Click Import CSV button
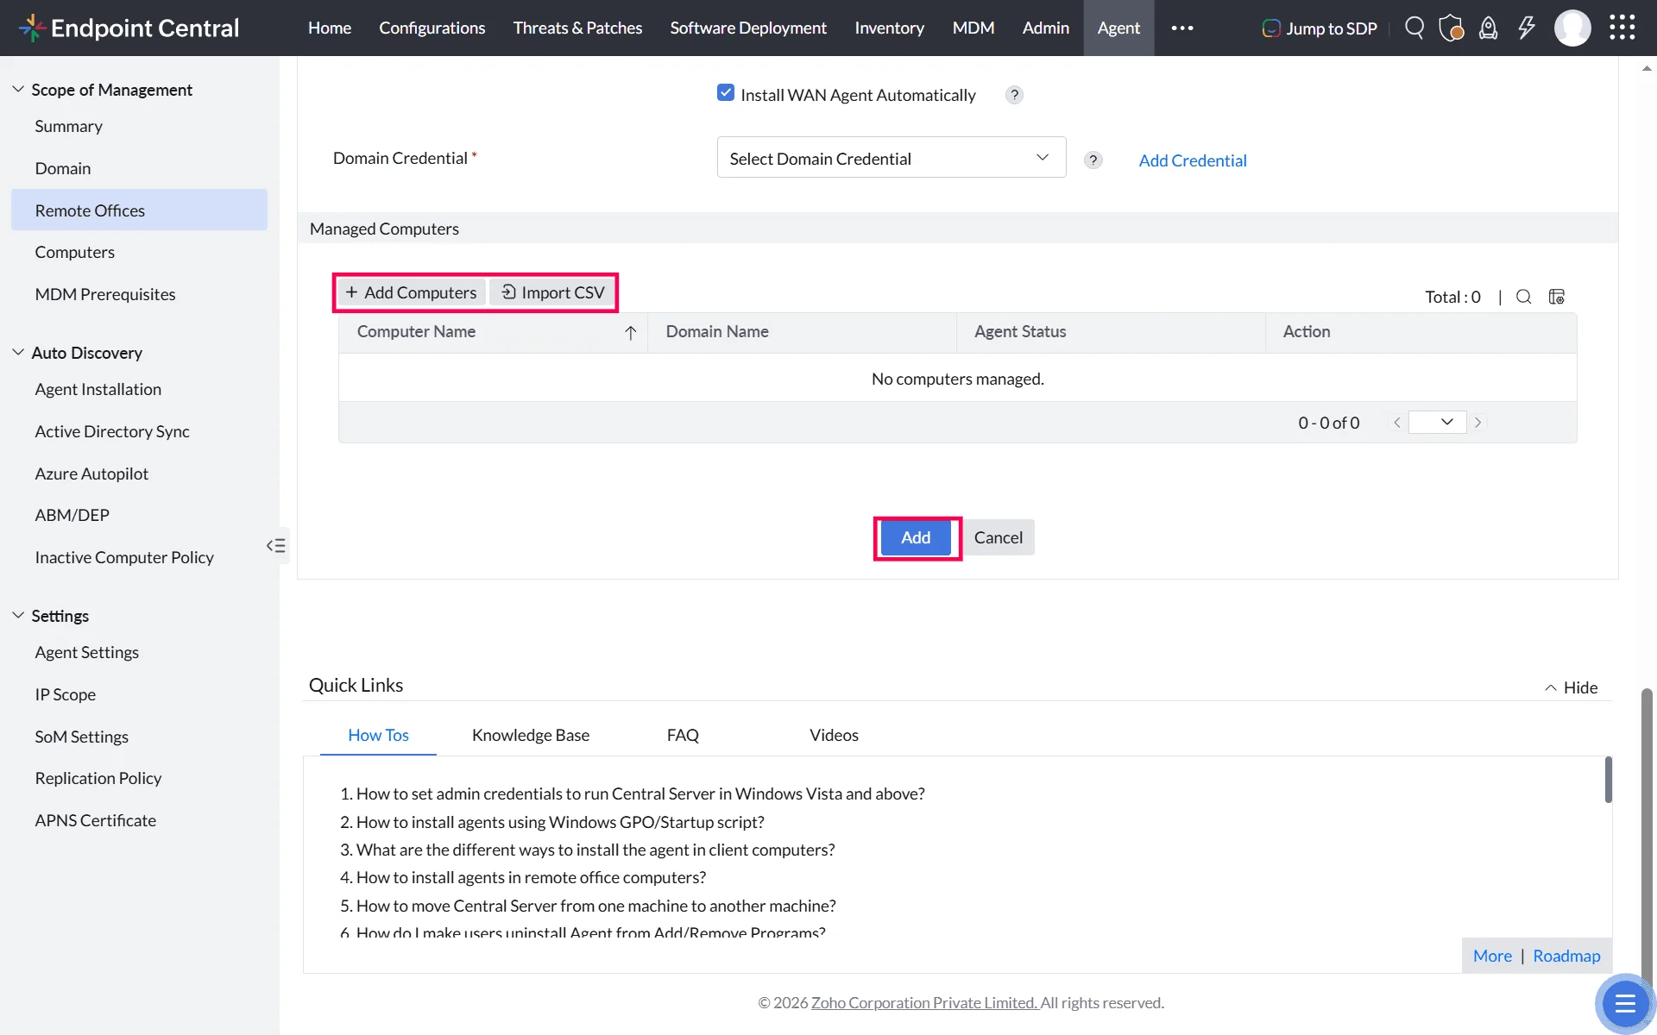Viewport: 1657px width, 1035px height. pos(553,292)
